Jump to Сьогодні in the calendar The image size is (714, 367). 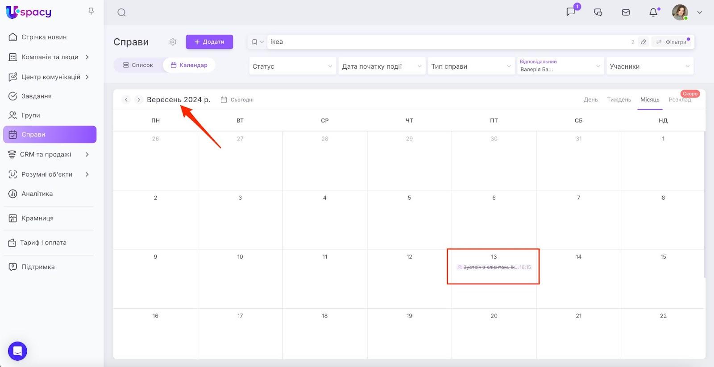237,100
